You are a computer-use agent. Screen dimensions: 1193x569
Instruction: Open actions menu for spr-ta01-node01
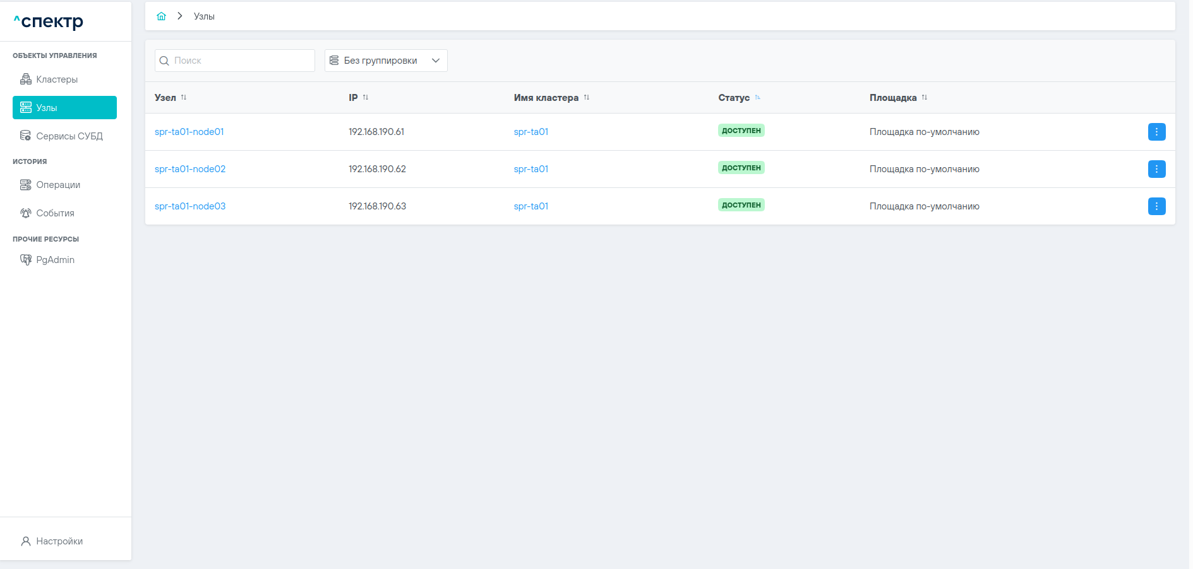pyautogui.click(x=1156, y=132)
